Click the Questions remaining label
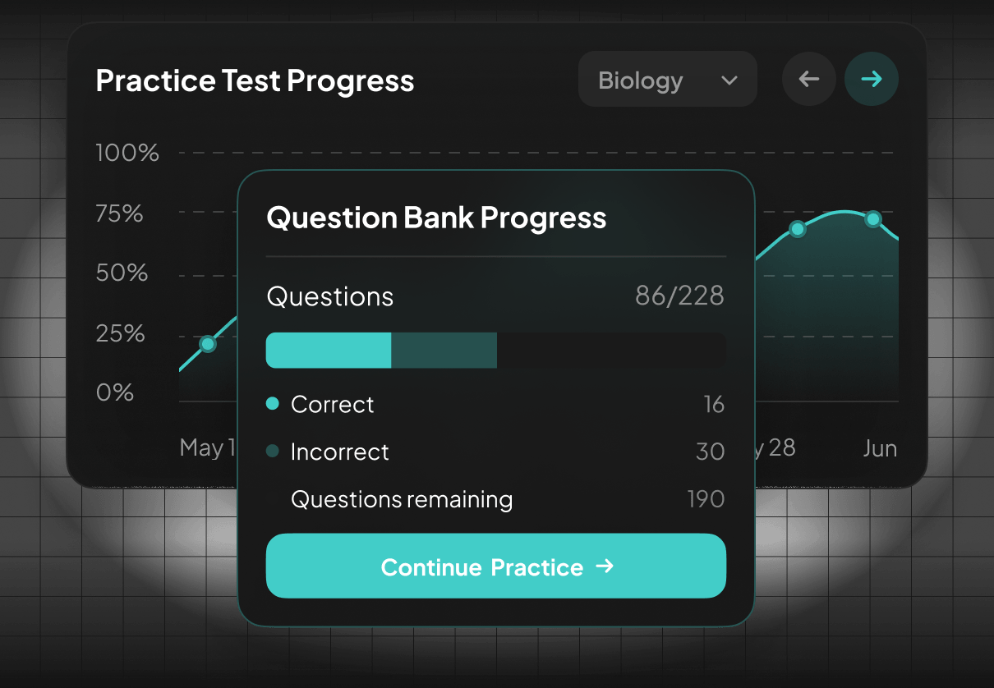The height and width of the screenshot is (688, 994). pos(402,499)
